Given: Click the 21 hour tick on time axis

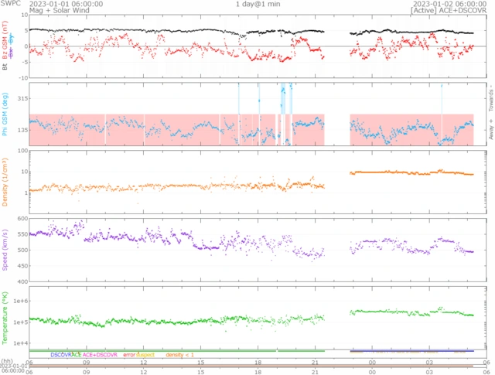Looking at the screenshot, I should point(315,362).
